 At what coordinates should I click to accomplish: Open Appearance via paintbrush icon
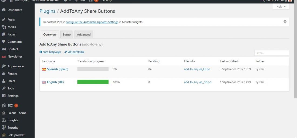tap(4, 66)
